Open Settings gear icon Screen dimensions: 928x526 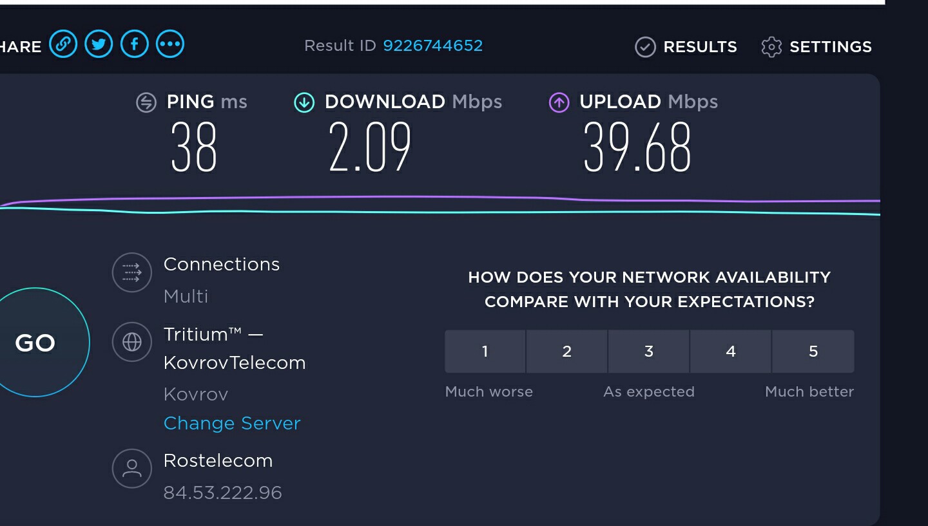click(771, 47)
